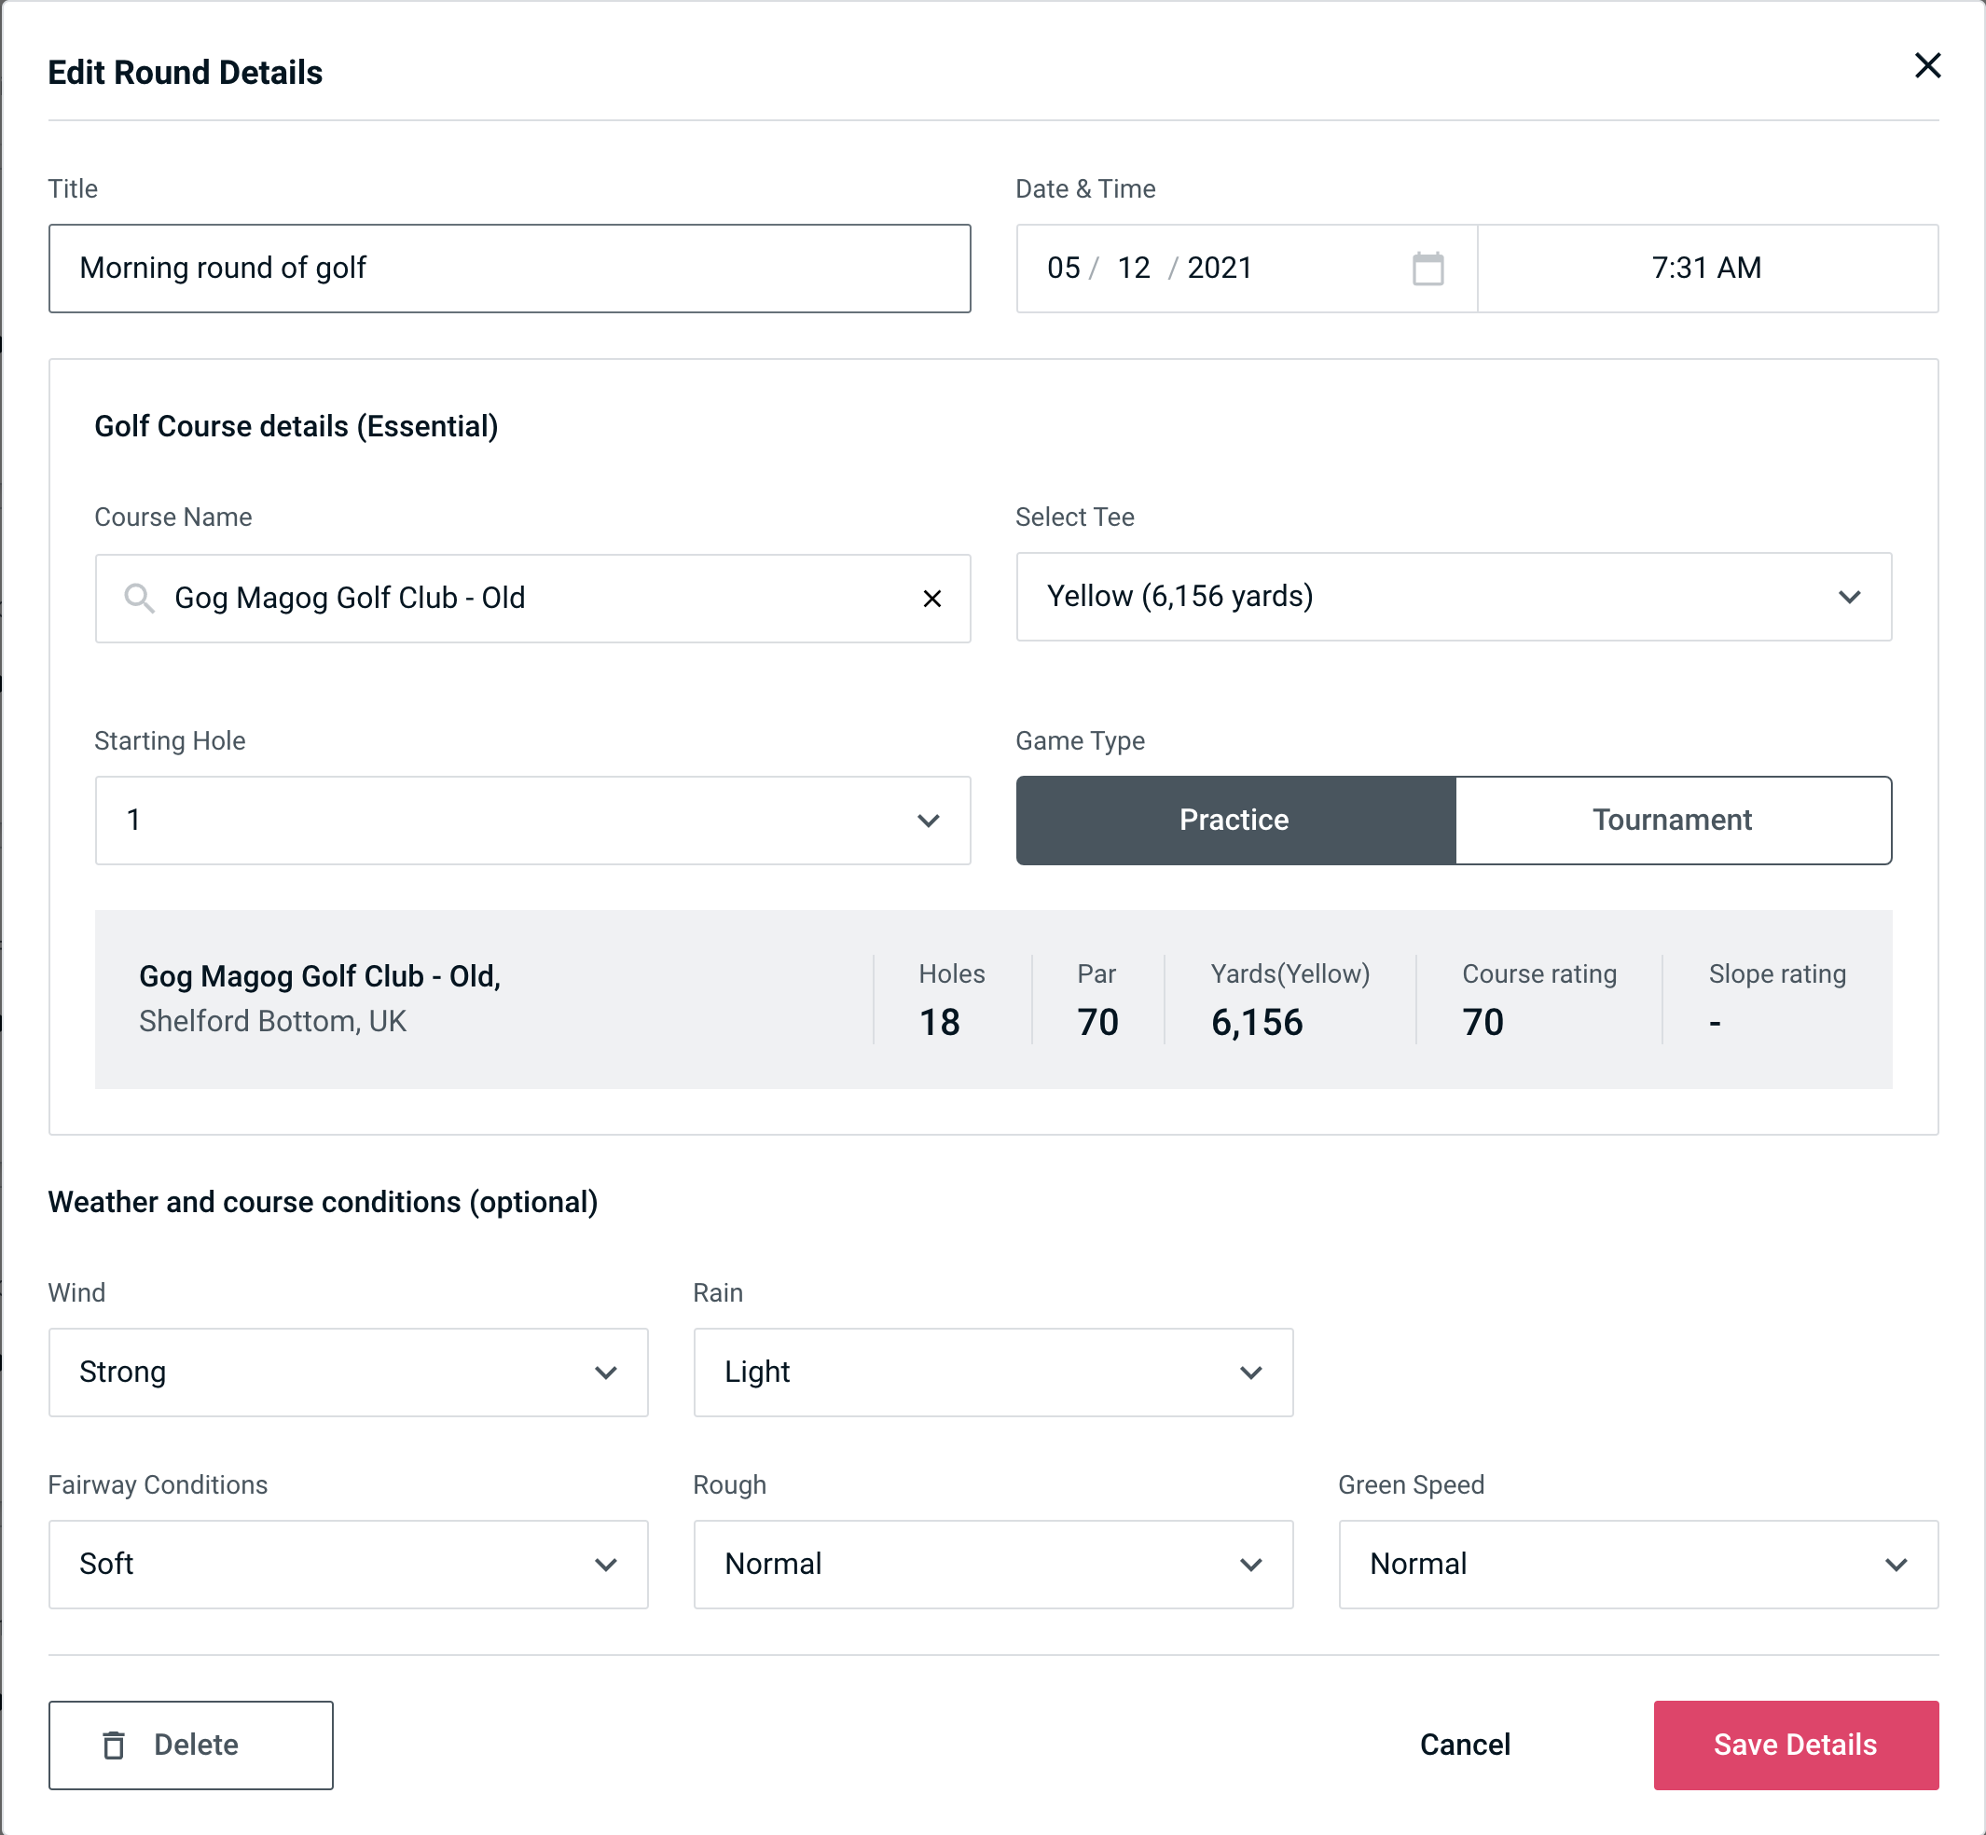The image size is (1986, 1835).
Task: Open the Fairway Conditions dropdown
Action: coord(348,1564)
